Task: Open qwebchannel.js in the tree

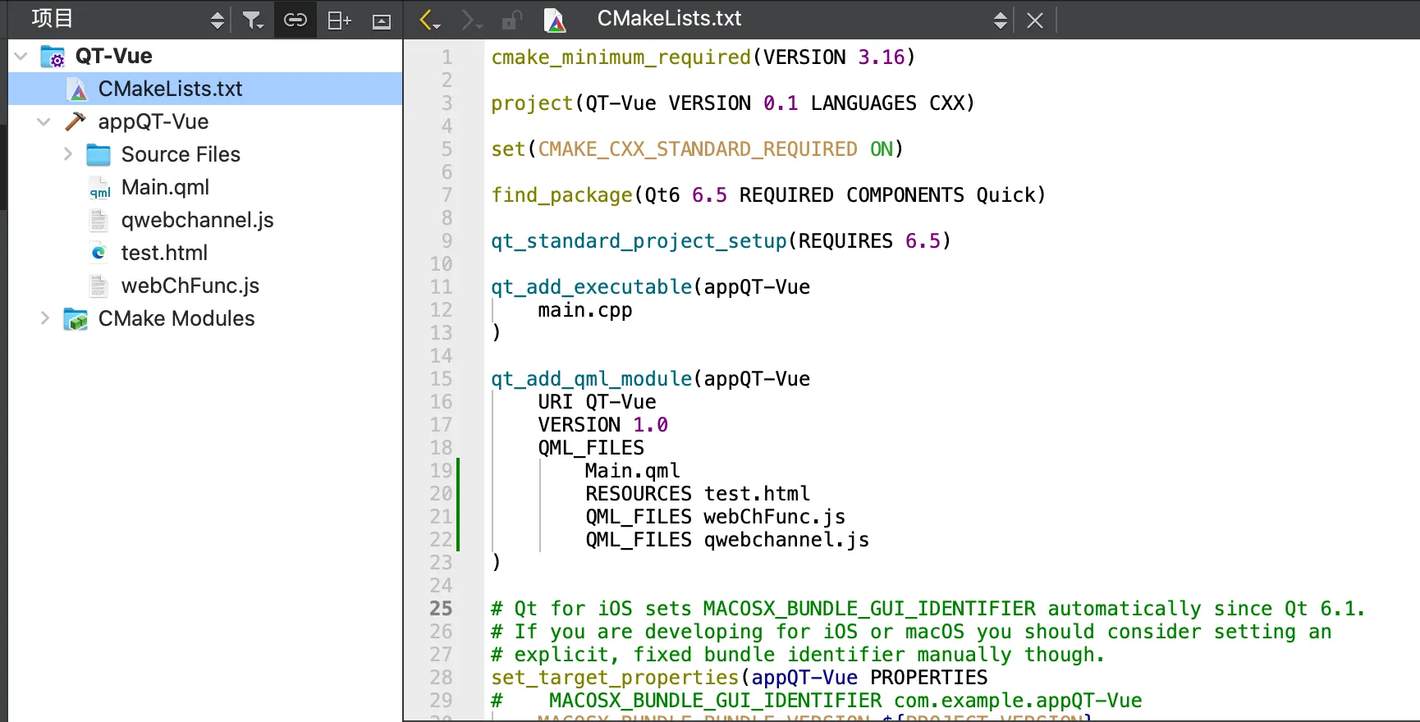Action: (x=197, y=220)
